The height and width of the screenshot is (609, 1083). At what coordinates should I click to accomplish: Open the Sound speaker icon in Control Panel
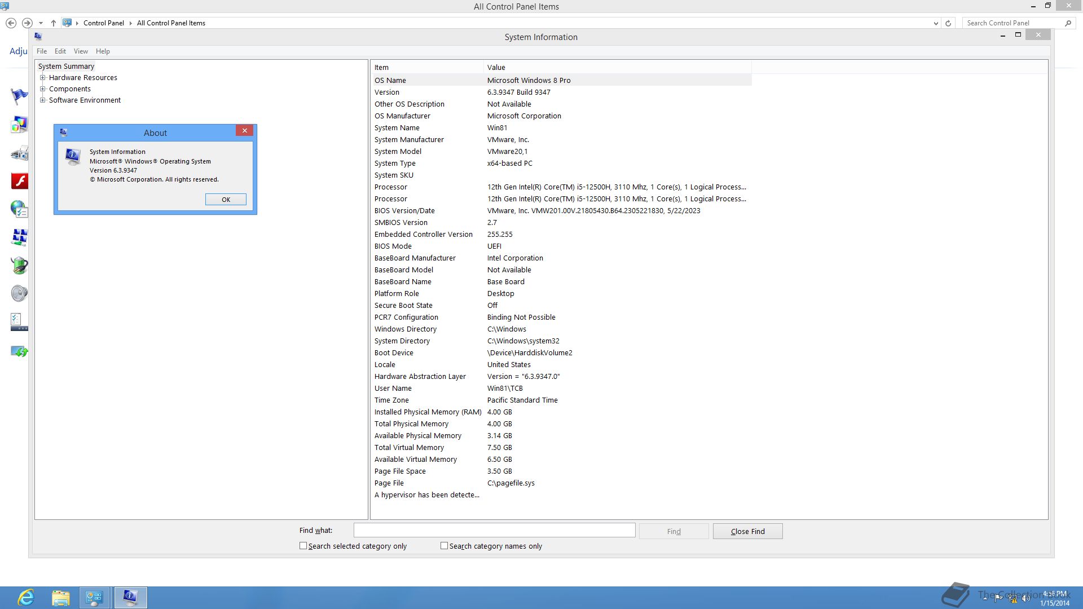(x=19, y=294)
